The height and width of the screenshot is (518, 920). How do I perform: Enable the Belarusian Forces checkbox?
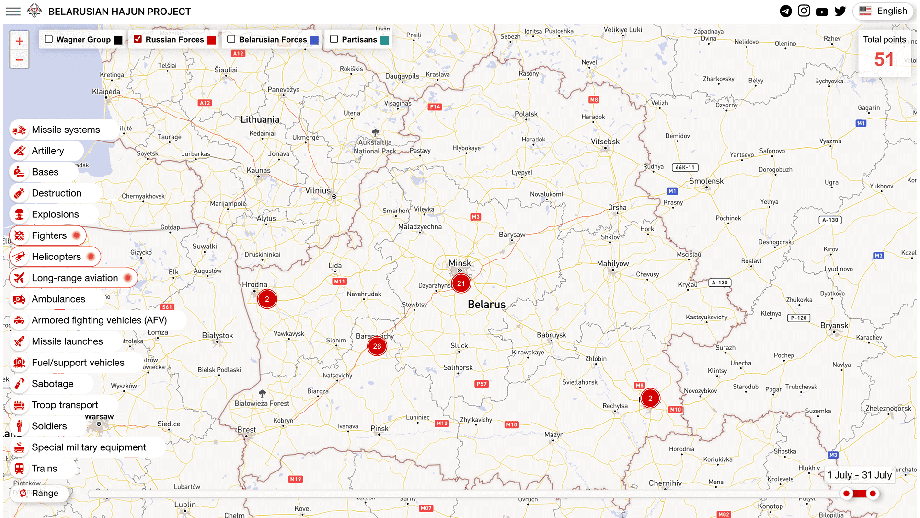pos(231,39)
